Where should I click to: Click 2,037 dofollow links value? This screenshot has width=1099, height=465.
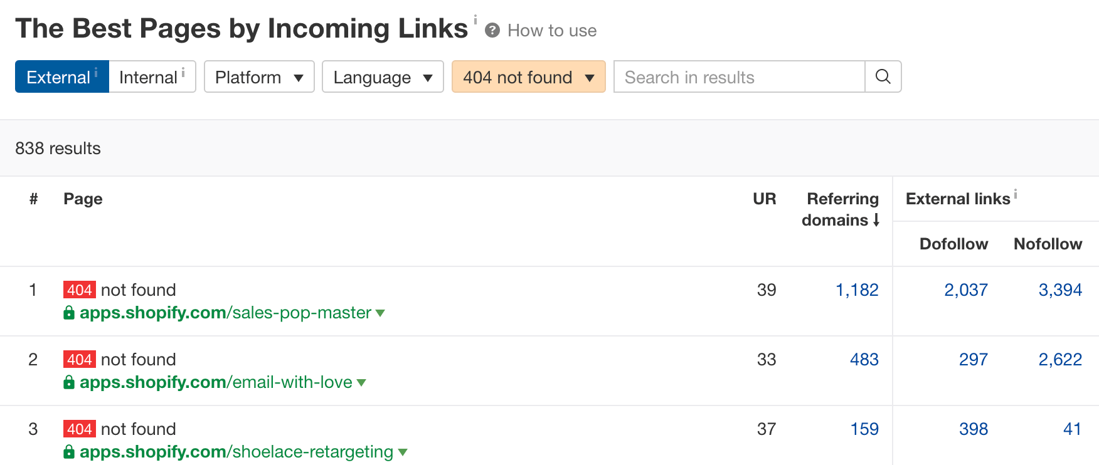tap(966, 290)
